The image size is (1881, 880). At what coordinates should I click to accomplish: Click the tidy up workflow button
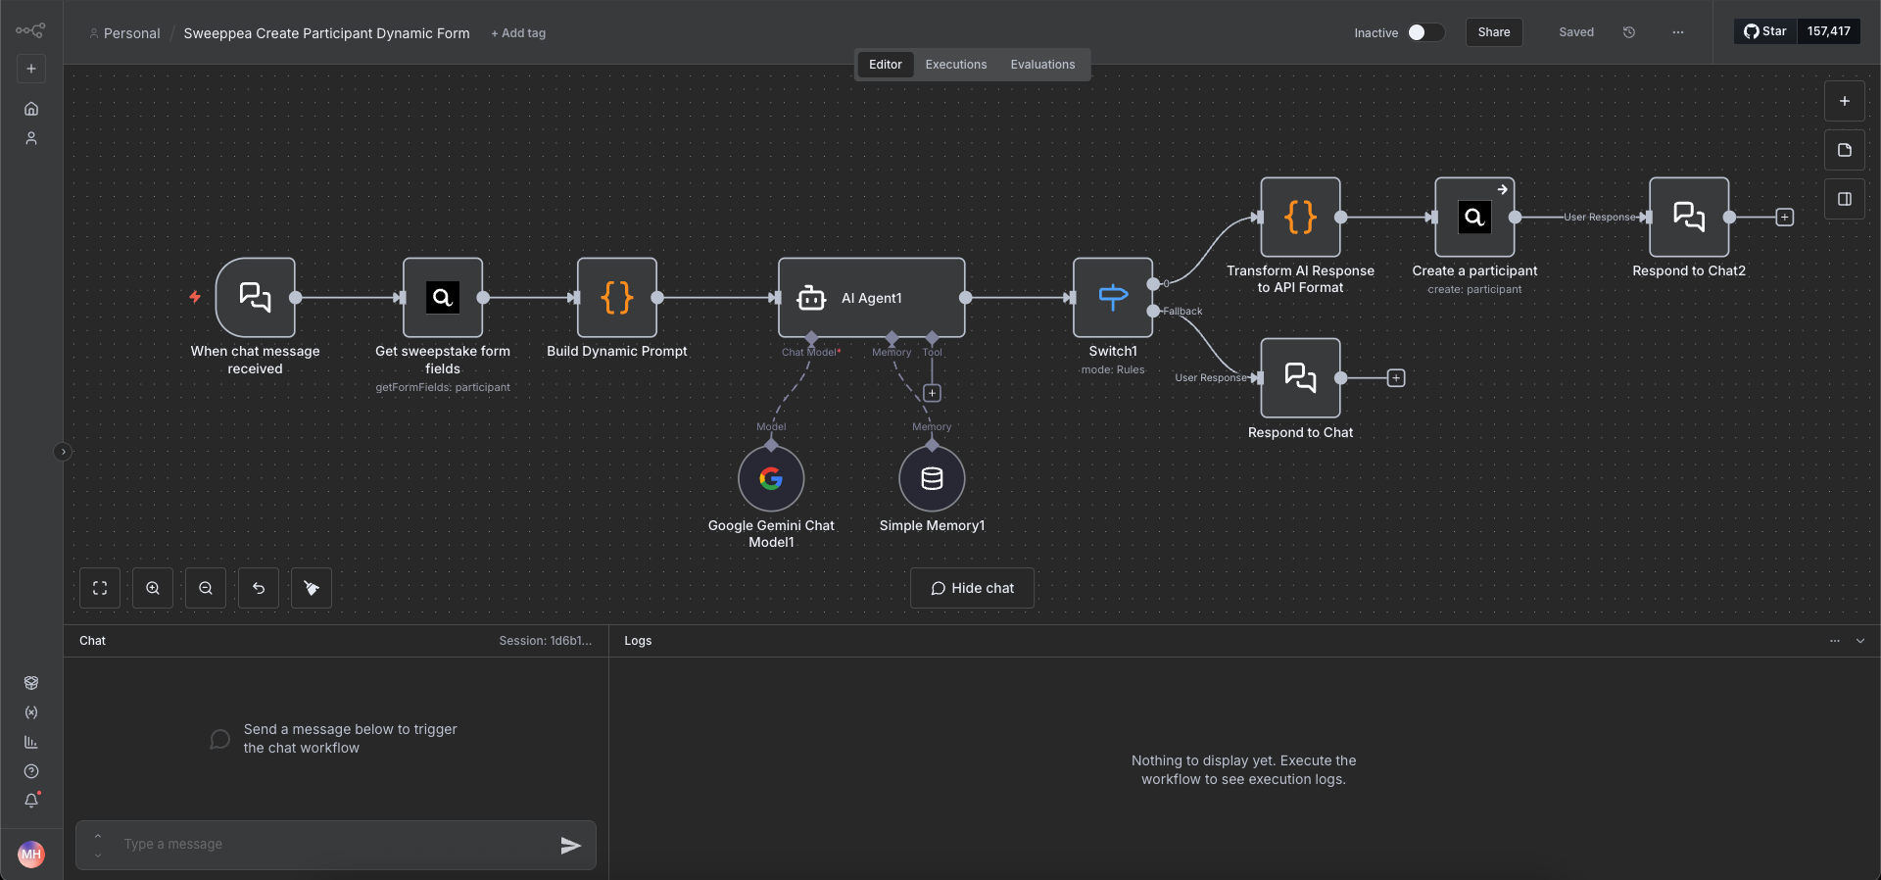pos(312,588)
